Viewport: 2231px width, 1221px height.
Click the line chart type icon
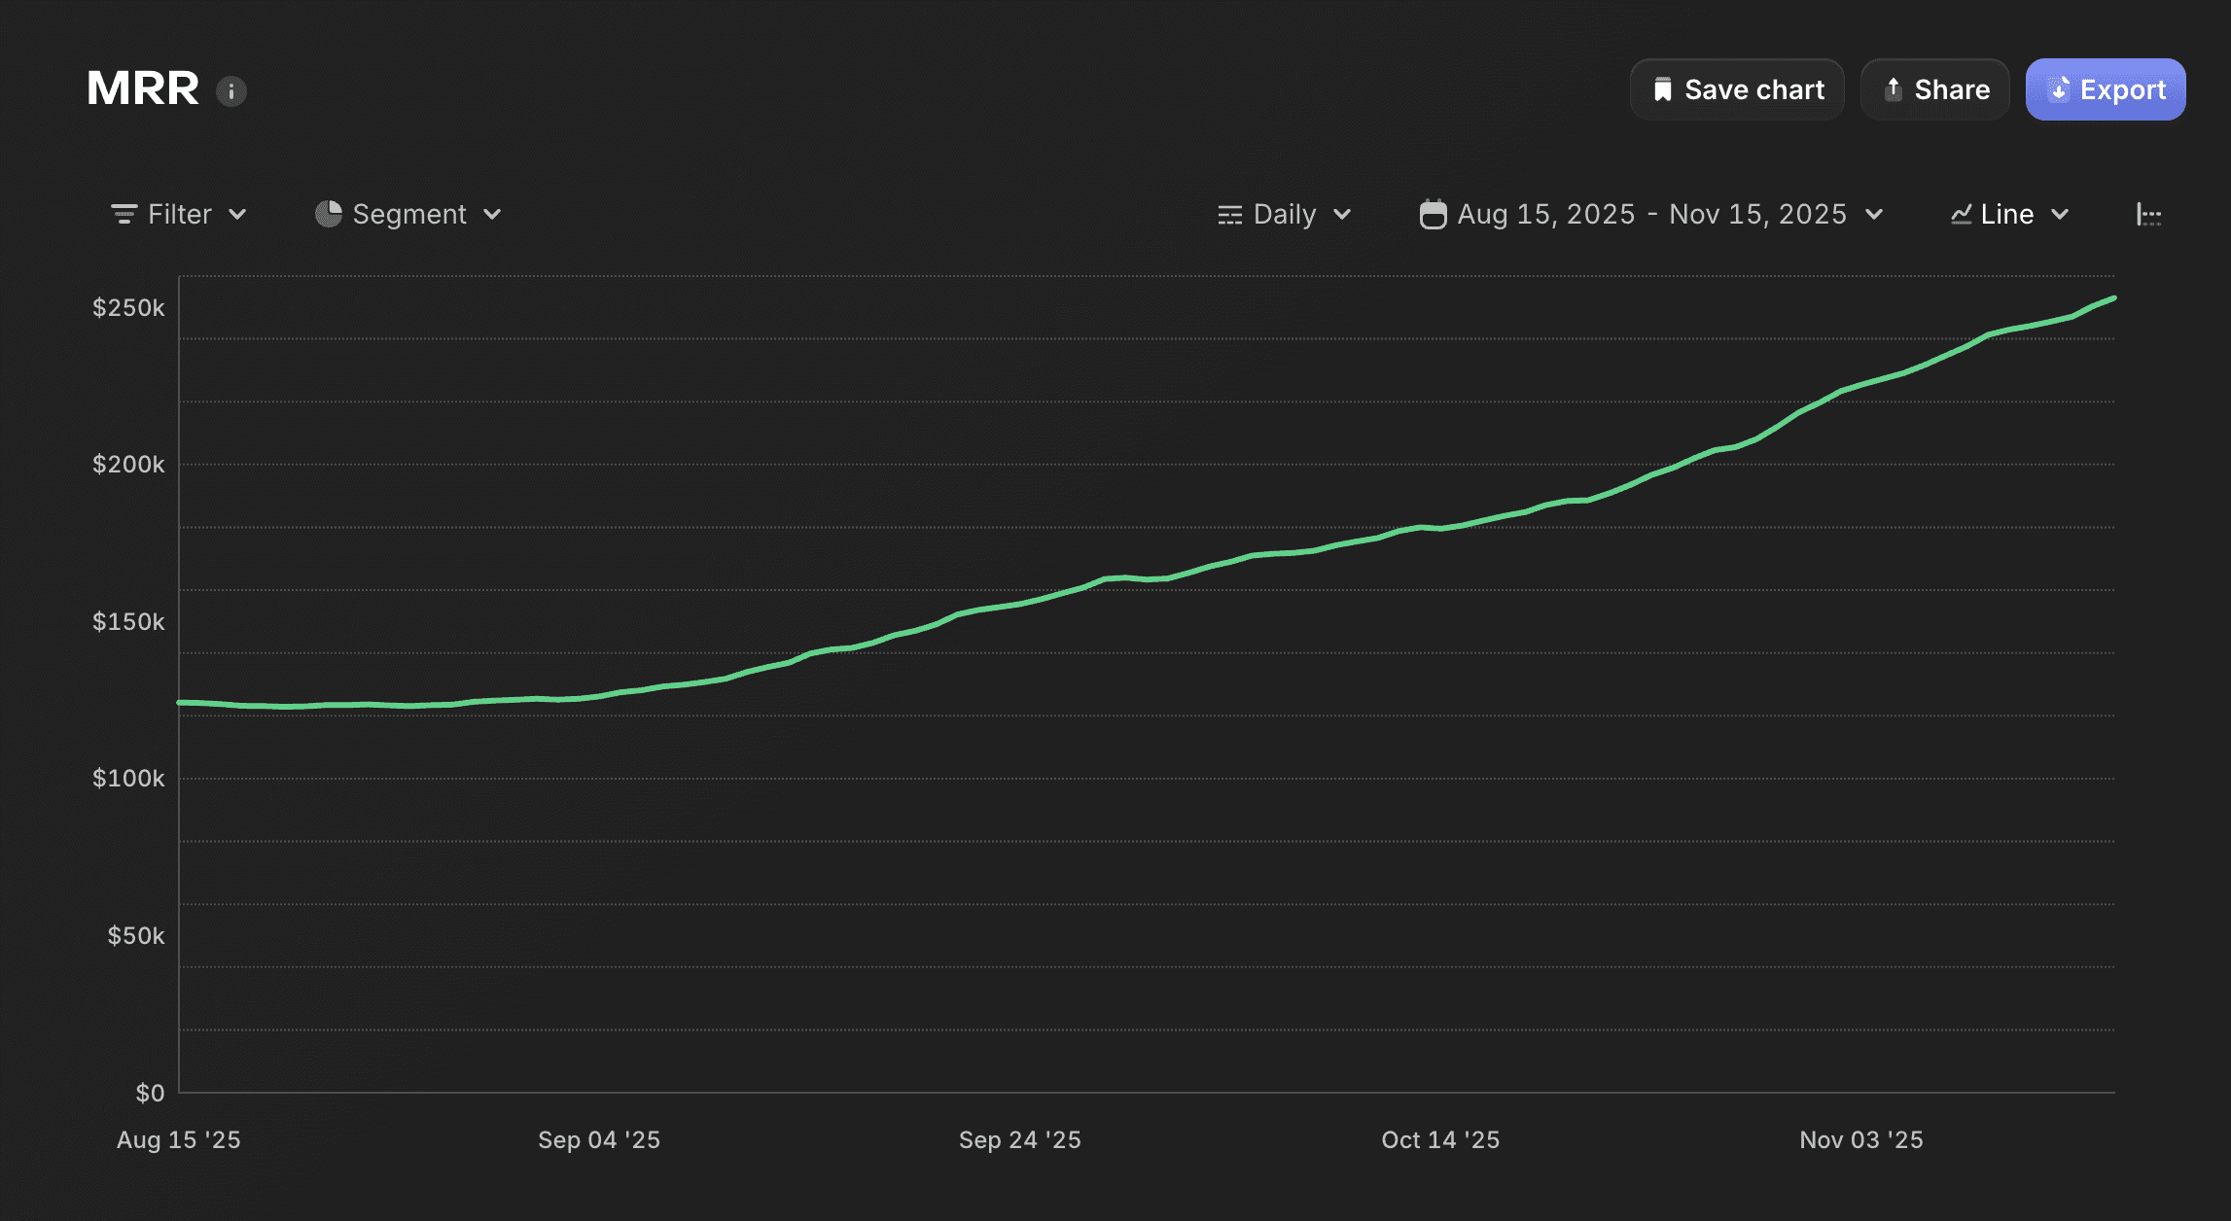[x=1961, y=214]
